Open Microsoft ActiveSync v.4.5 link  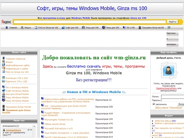[x=59, y=128]
